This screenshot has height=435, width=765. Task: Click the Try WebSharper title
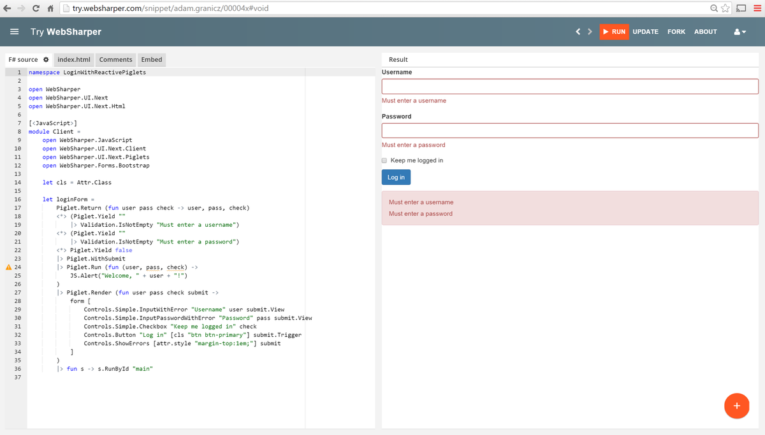pyautogui.click(x=66, y=32)
